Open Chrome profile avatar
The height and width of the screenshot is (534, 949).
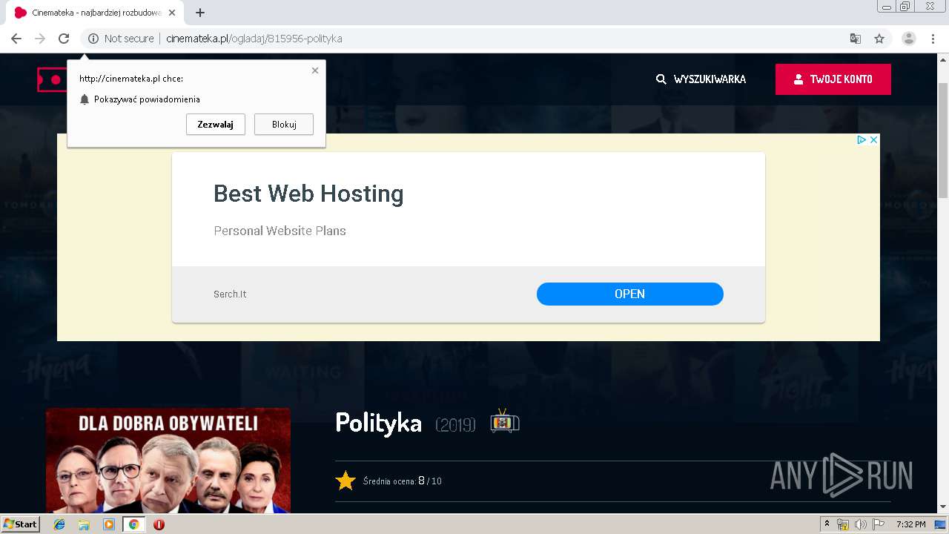908,39
